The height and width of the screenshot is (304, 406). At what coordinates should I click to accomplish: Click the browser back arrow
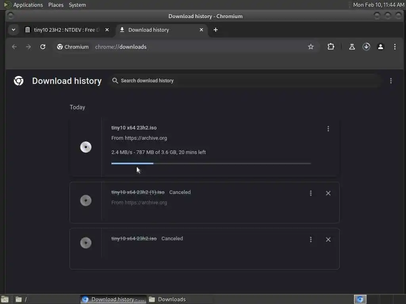tap(14, 47)
